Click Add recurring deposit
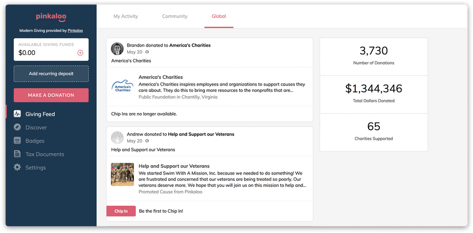Image resolution: width=473 pixels, height=233 pixels. pyautogui.click(x=51, y=73)
